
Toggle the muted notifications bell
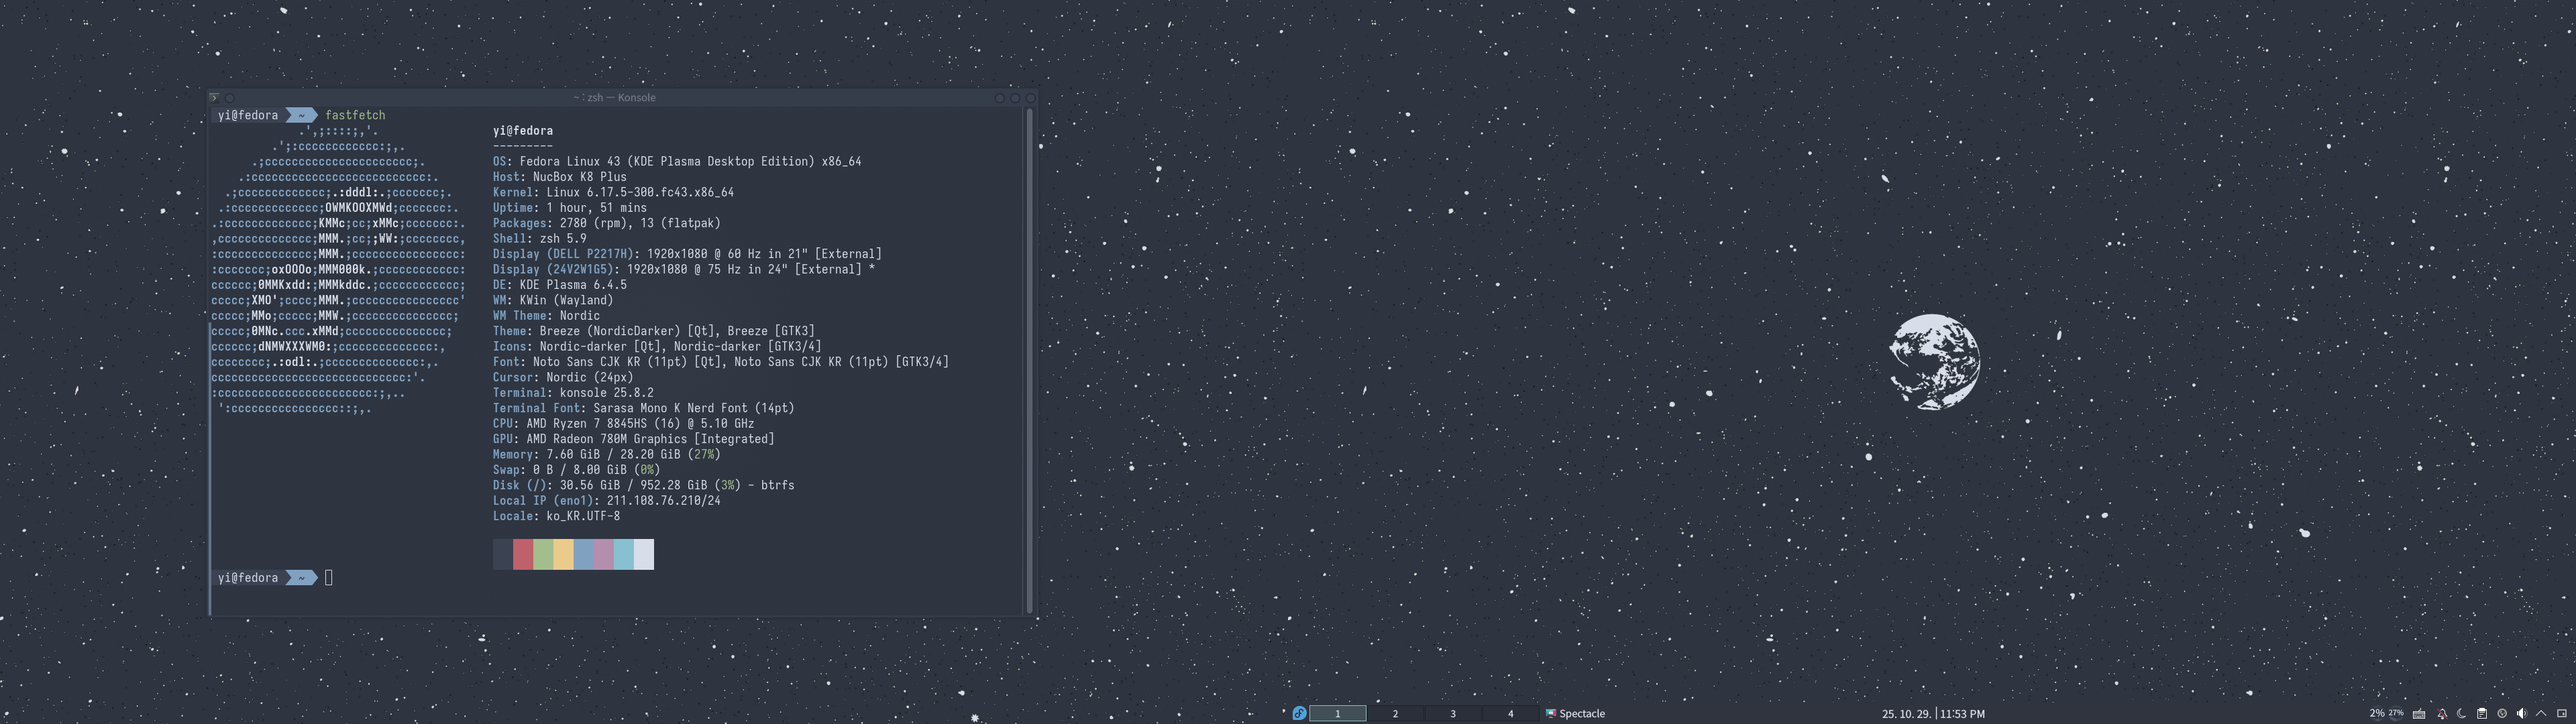[x=2442, y=714]
